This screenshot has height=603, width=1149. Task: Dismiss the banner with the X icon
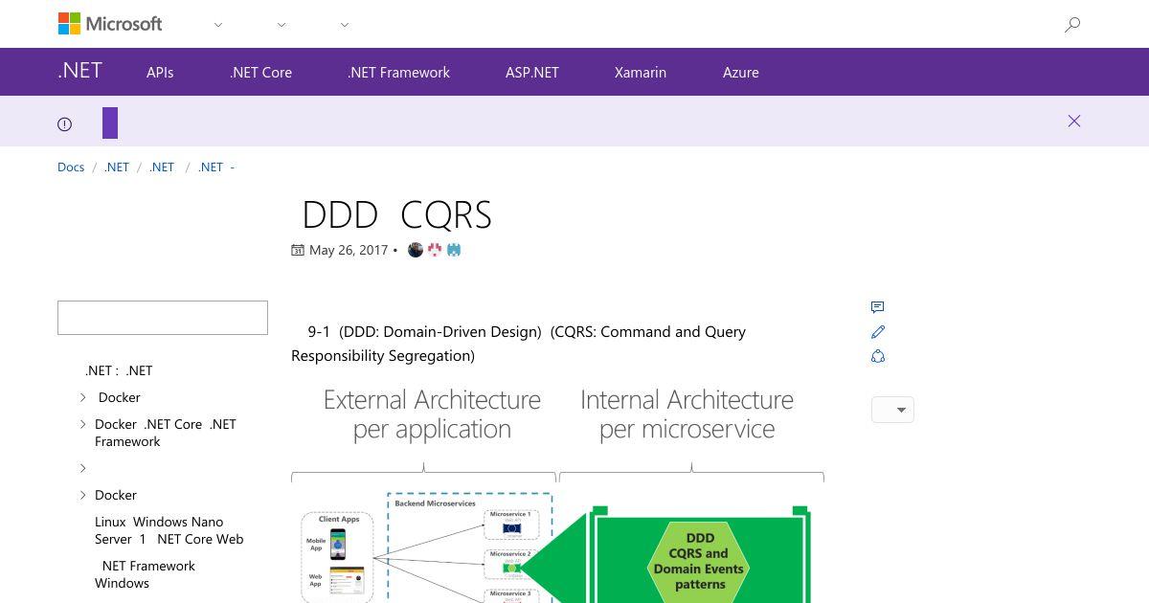coord(1074,121)
